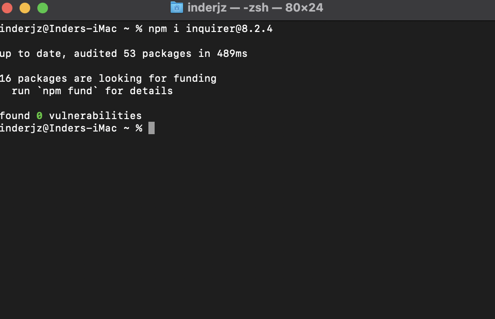Click the green zoom button

[x=42, y=8]
